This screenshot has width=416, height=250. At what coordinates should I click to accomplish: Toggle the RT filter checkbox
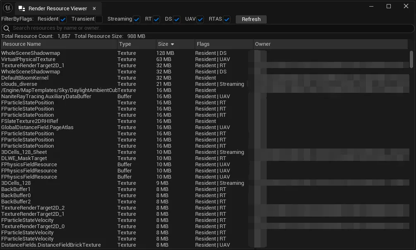(156, 19)
